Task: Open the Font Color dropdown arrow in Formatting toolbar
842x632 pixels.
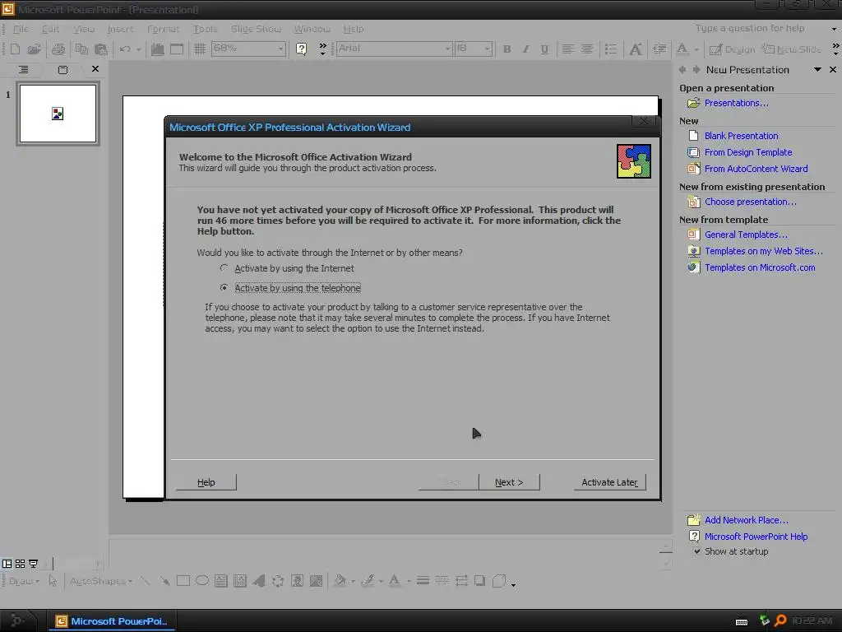Action: coord(696,49)
